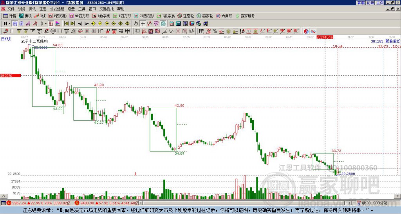Click the 节 solar terms icon
Screen dimensions: 401x214
[x=156, y=24]
